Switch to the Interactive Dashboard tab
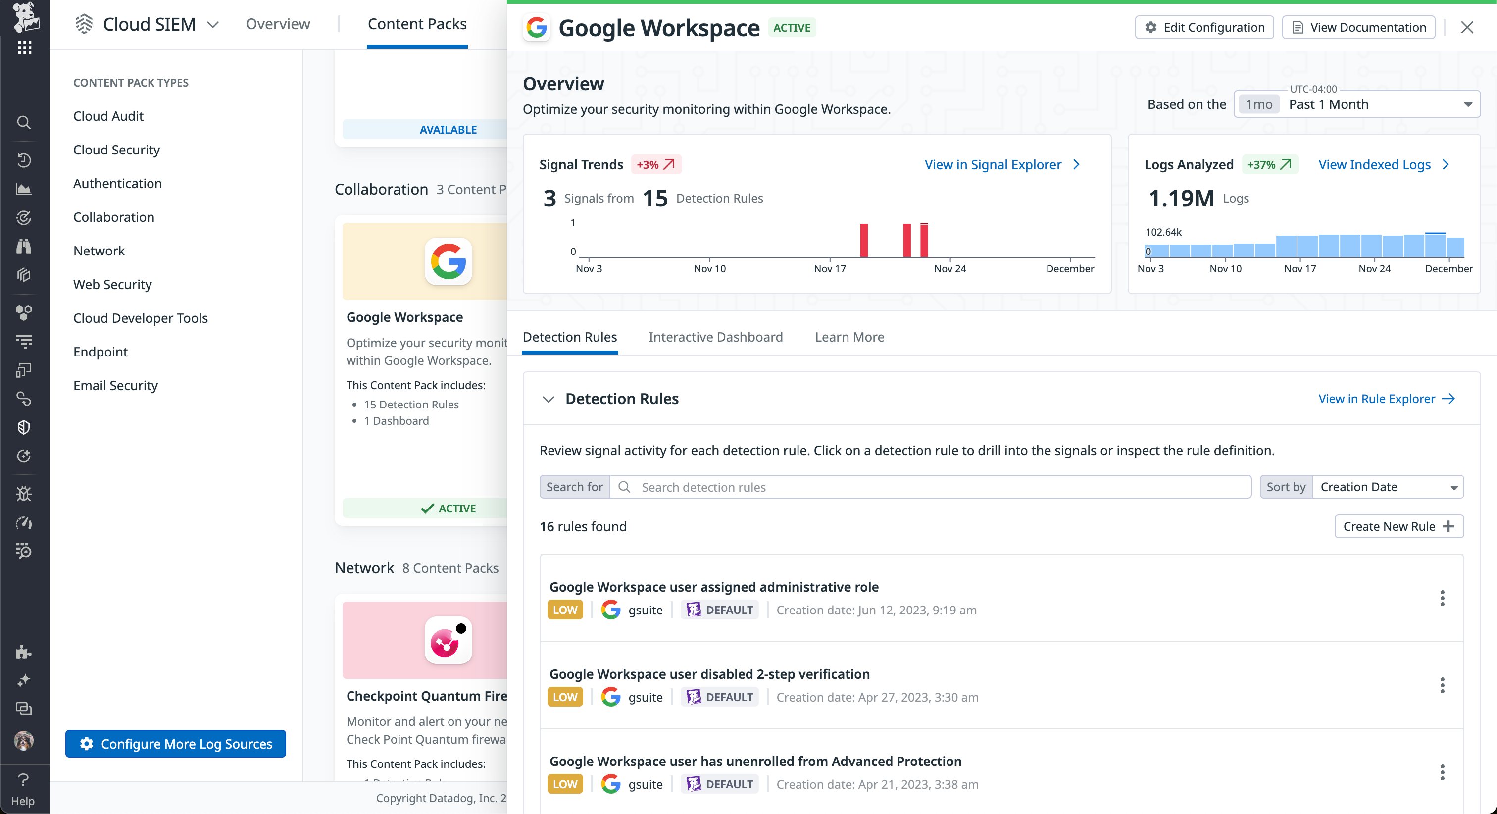 point(715,337)
